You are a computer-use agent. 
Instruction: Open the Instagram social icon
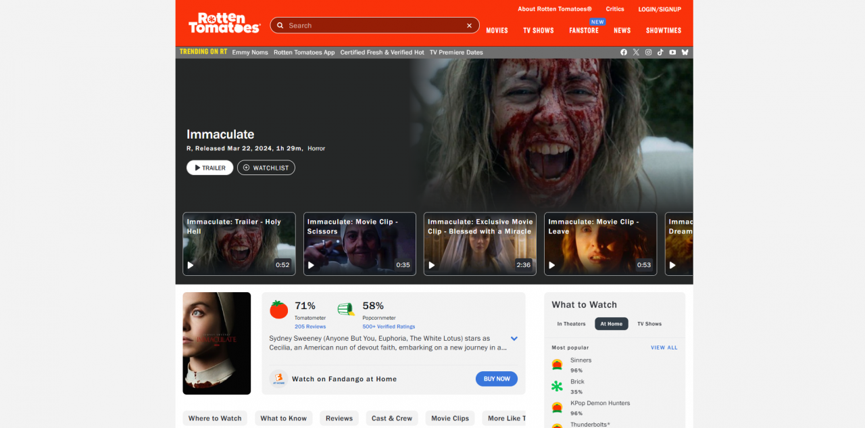point(648,52)
